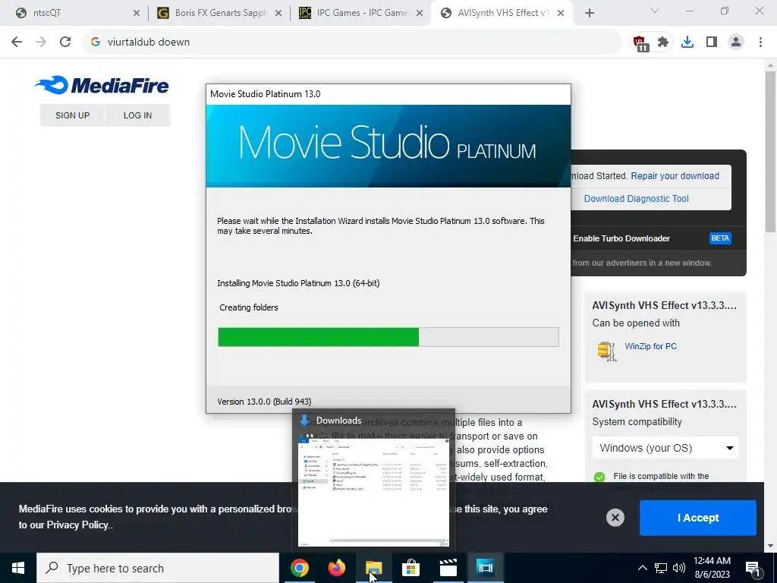Image resolution: width=777 pixels, height=583 pixels.
Task: Click the Repair your download link
Action: [675, 176]
